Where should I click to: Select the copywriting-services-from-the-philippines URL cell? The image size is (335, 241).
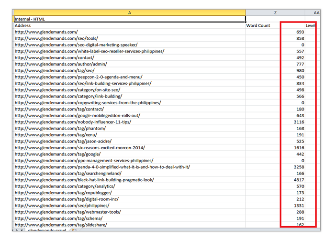[130, 103]
